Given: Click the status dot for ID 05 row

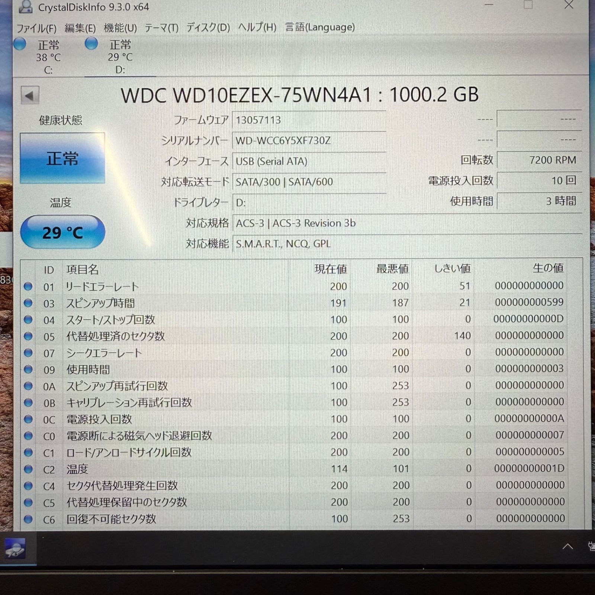Looking at the screenshot, I should pyautogui.click(x=28, y=336).
